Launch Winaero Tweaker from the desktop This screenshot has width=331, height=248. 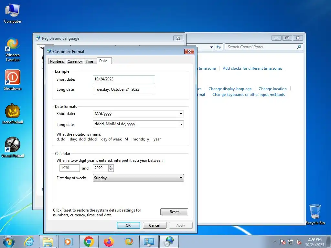click(x=13, y=49)
